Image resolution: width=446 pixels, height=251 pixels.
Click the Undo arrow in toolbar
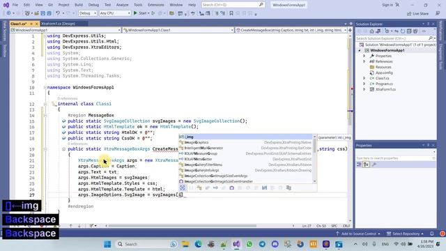coord(58,13)
